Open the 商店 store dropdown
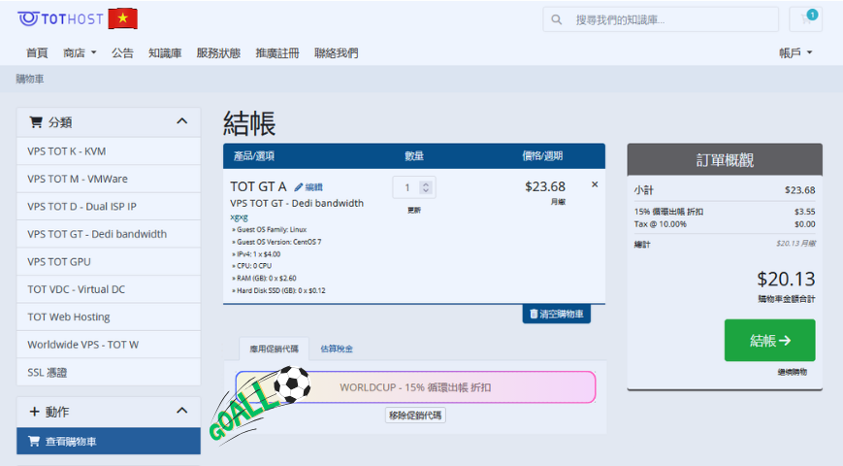 point(80,52)
